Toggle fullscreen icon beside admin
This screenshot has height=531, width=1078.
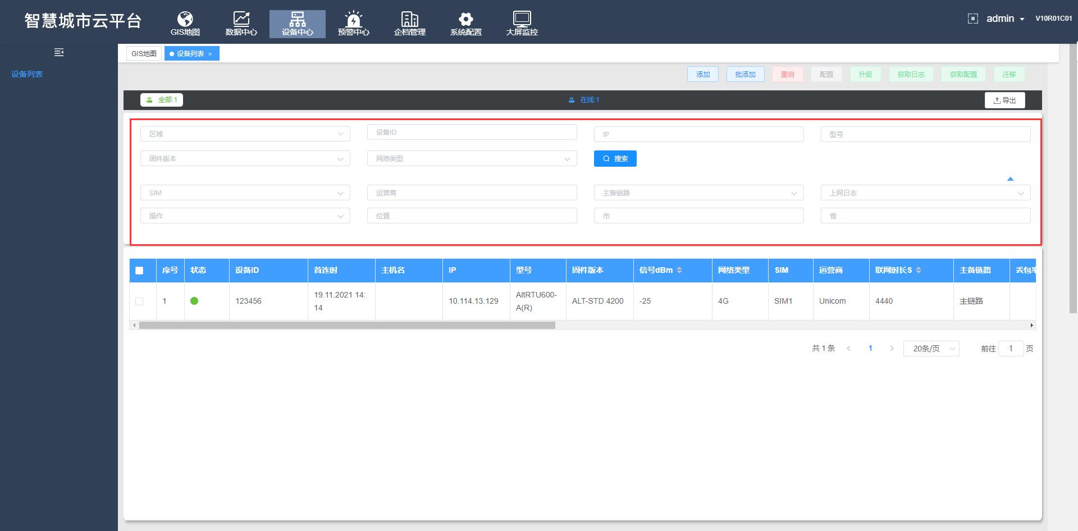coord(972,19)
